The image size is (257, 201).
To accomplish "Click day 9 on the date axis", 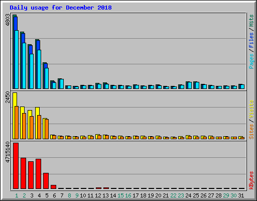I will click(77, 195).
